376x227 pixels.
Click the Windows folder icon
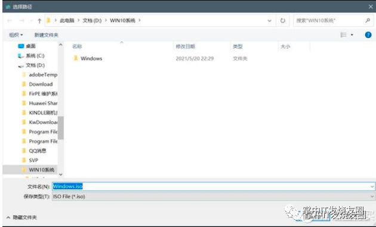pyautogui.click(x=76, y=58)
